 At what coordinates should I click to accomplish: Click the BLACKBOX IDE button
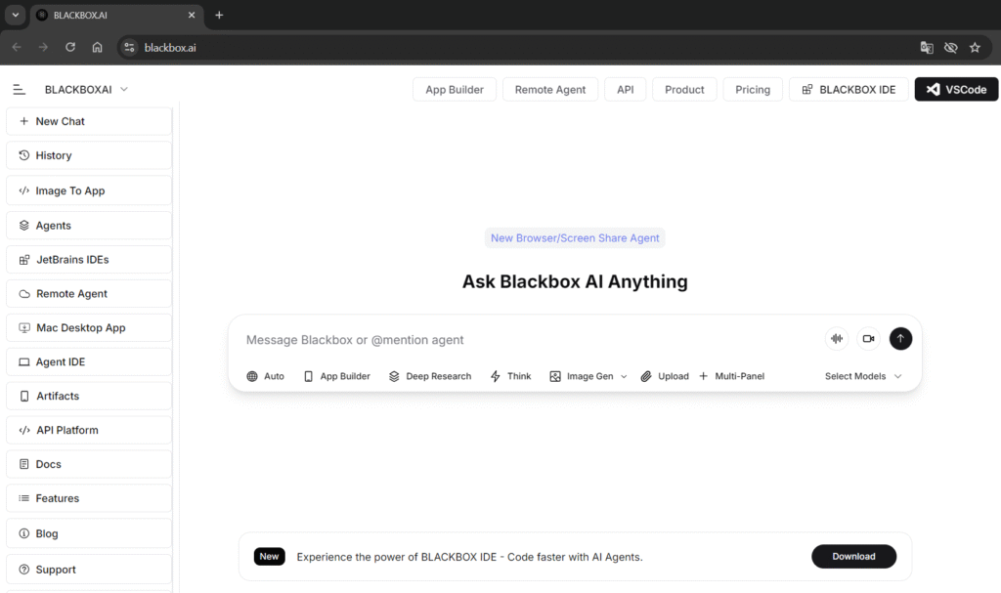(x=849, y=90)
